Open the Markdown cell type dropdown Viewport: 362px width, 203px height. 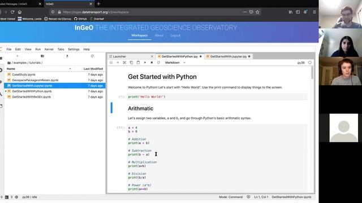click(x=175, y=63)
